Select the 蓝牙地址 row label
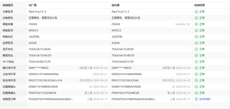The height and width of the screenshot is (109, 230). (x=8, y=49)
